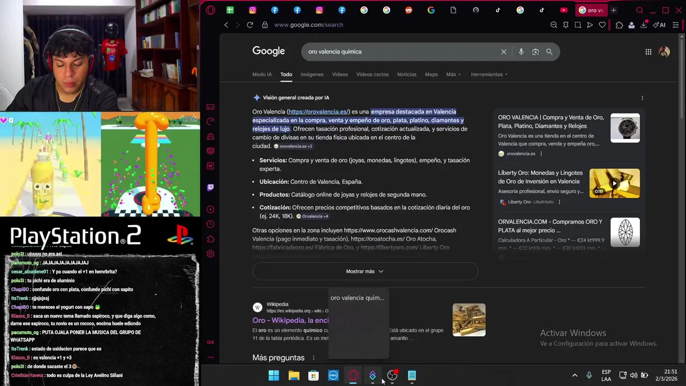Expand overview with Mostrar más

click(365, 271)
